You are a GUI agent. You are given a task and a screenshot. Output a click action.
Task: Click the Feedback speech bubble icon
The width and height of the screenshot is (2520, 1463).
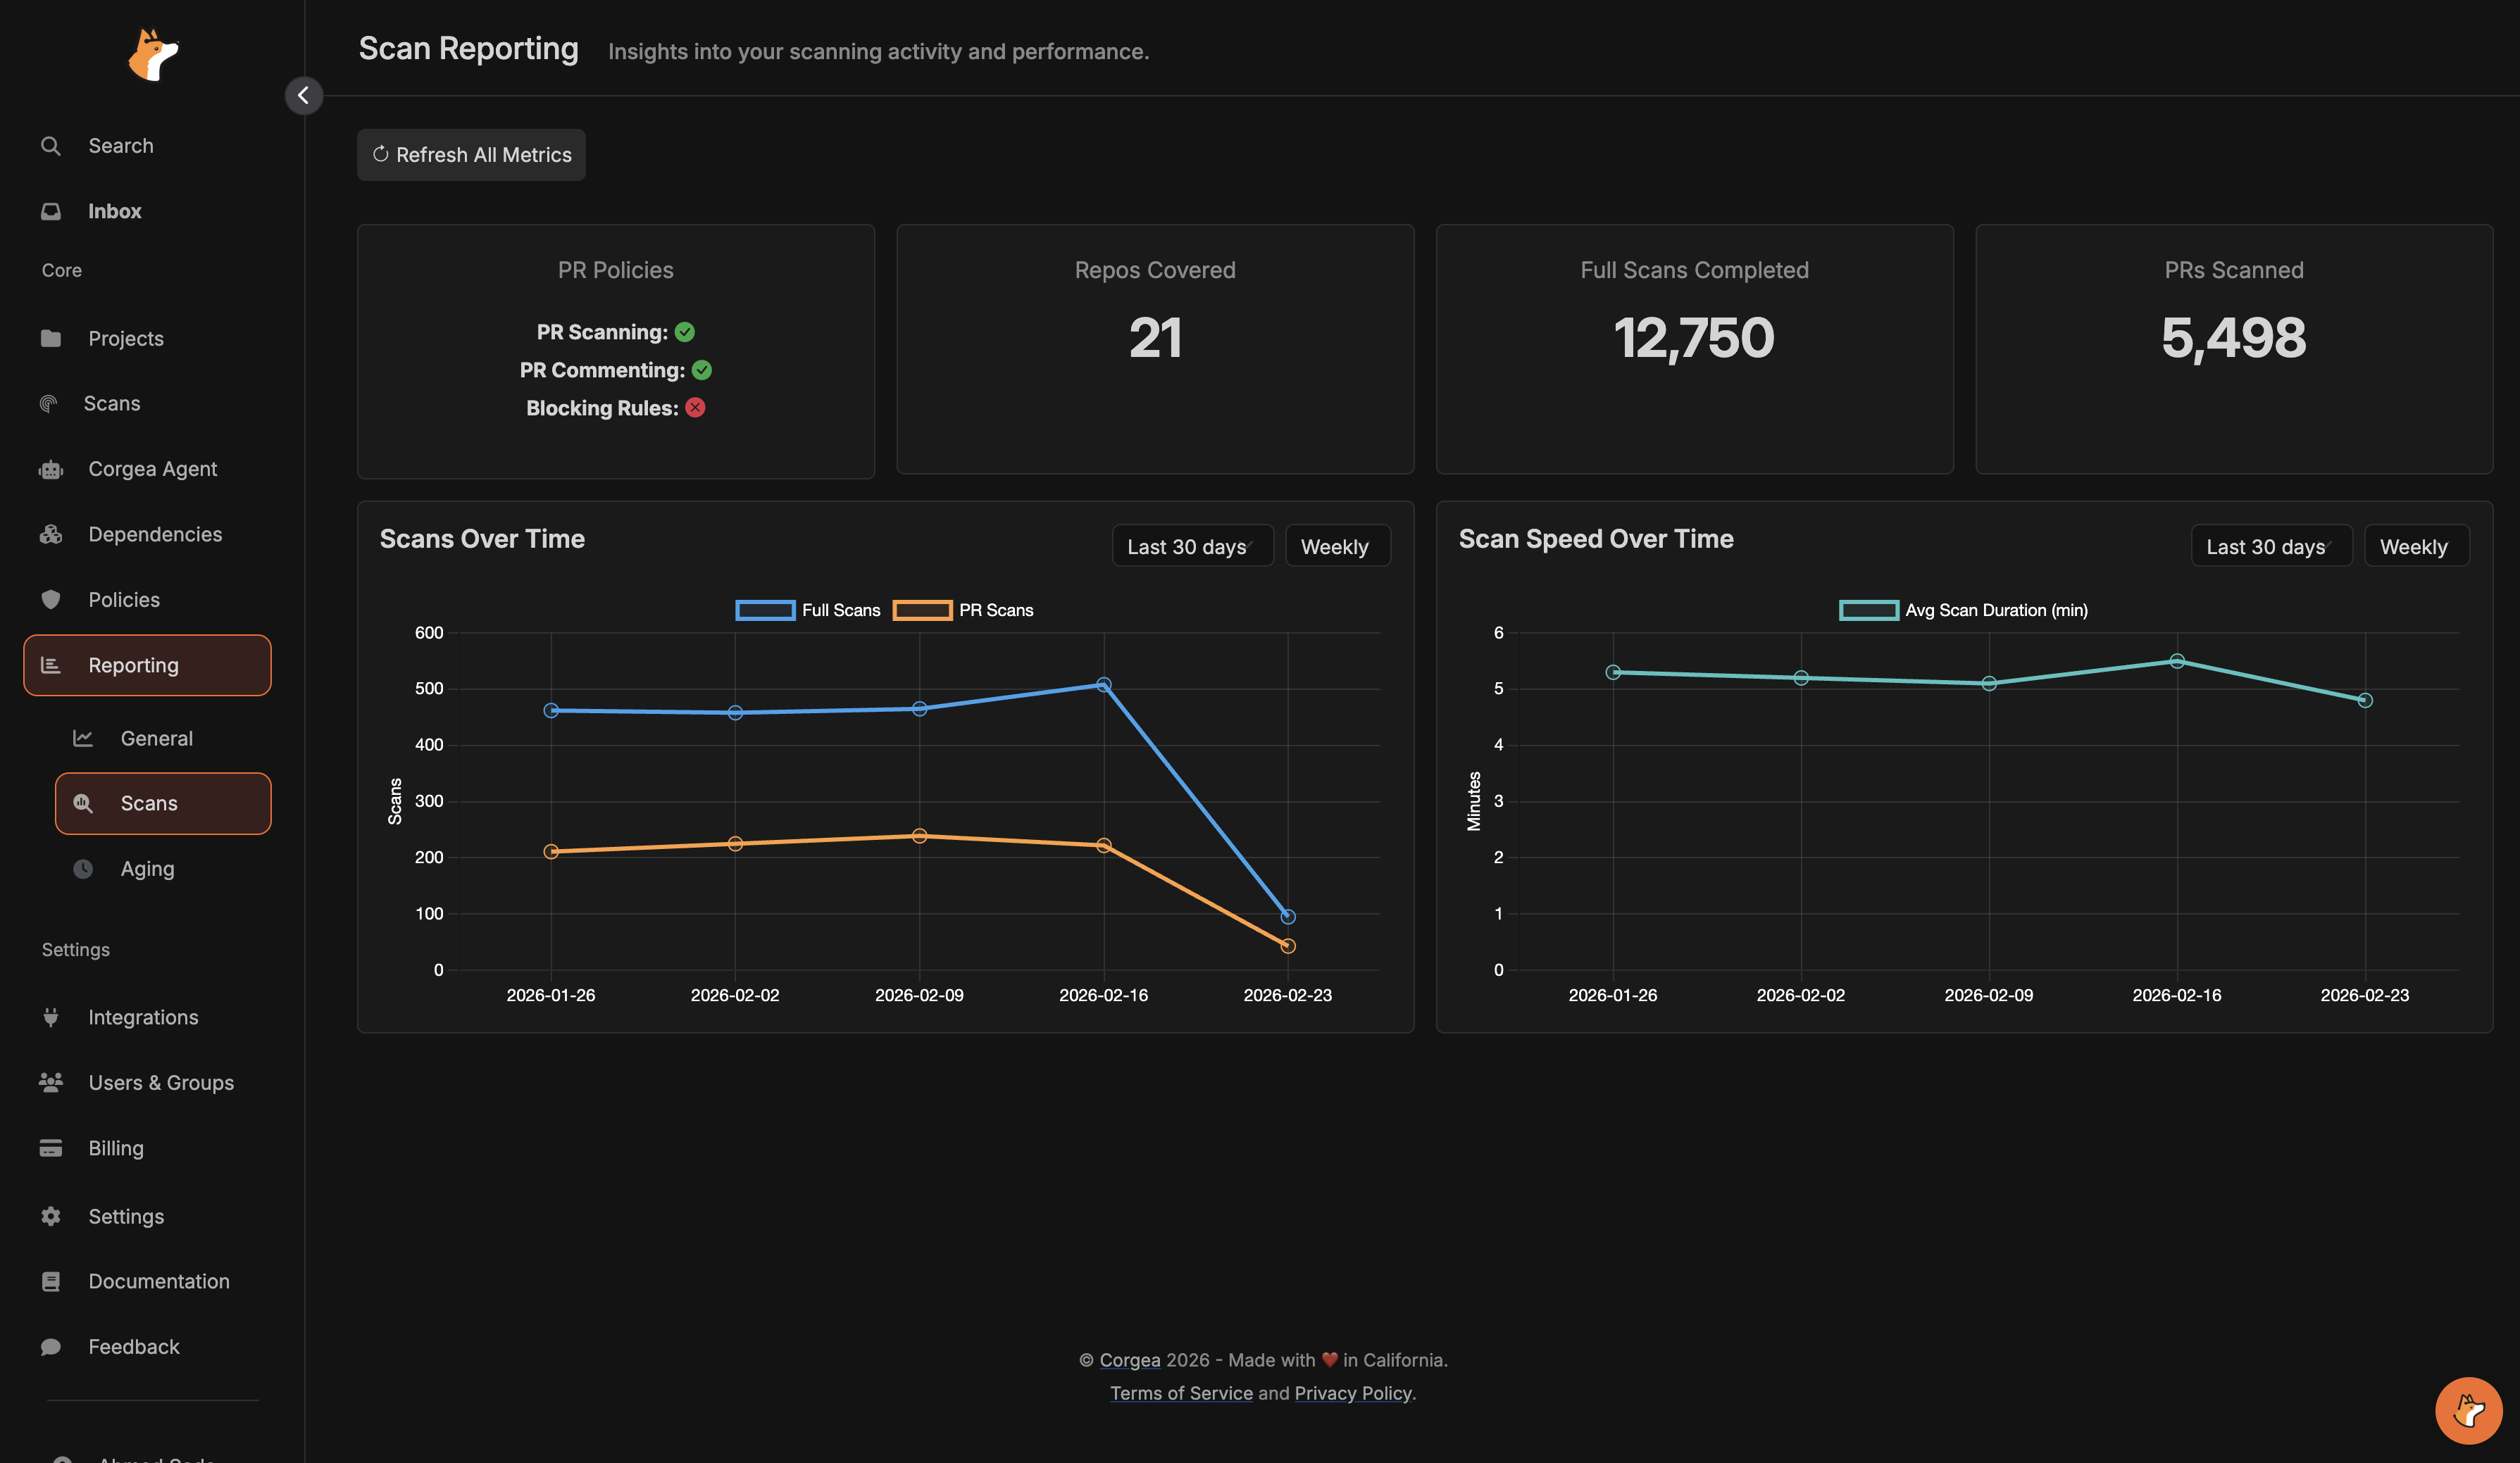pos(51,1347)
